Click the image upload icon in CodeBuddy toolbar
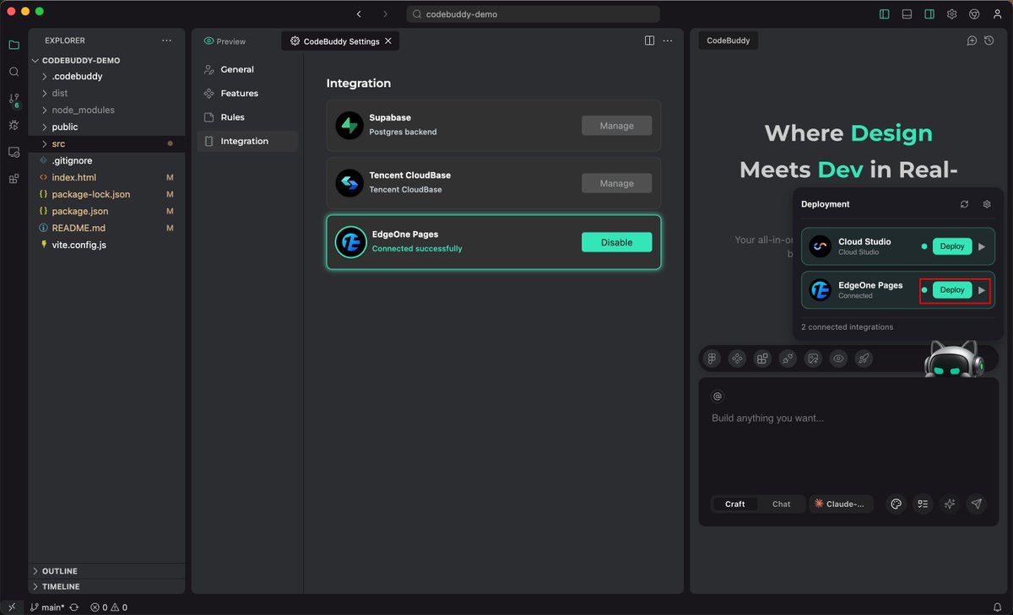Screen dimensions: 1013x615 813,359
